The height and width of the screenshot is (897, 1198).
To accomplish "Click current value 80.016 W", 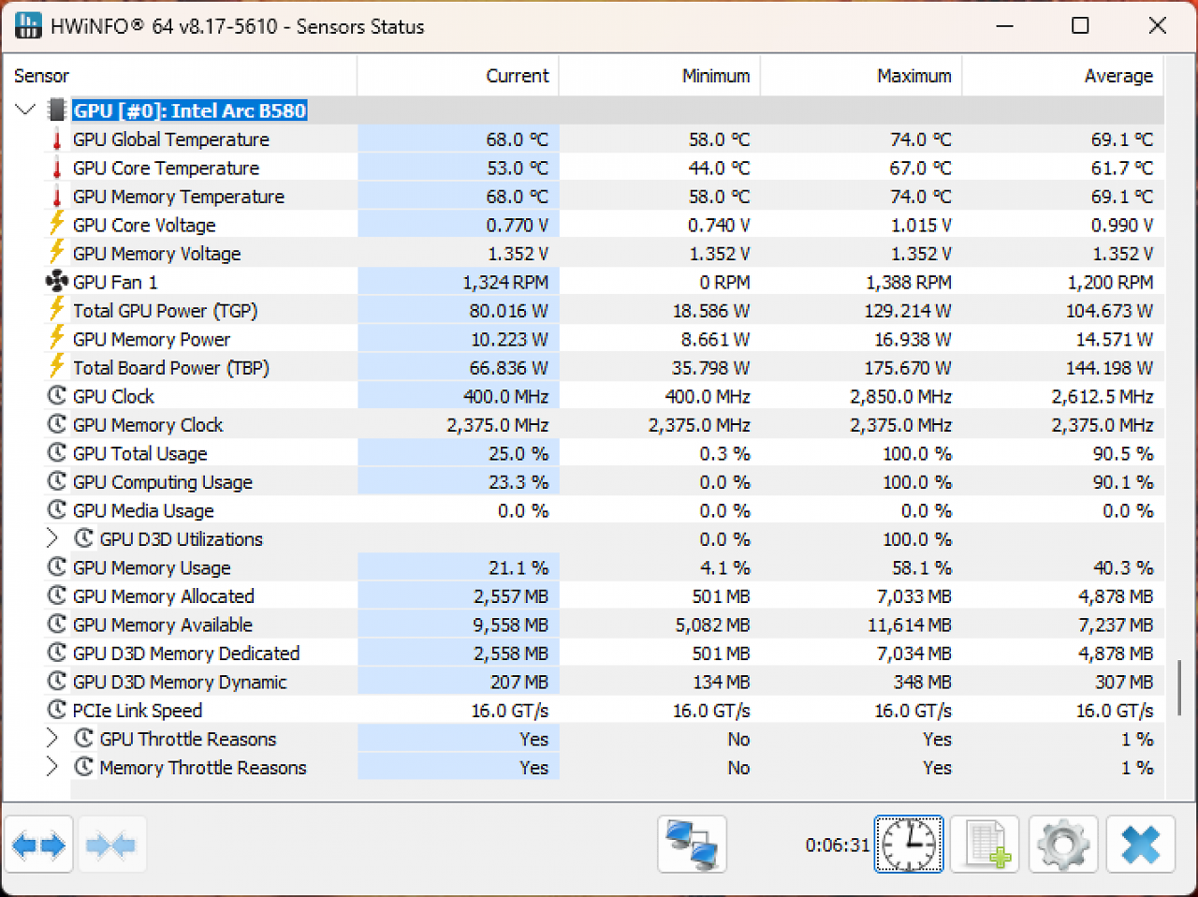I will coord(509,311).
